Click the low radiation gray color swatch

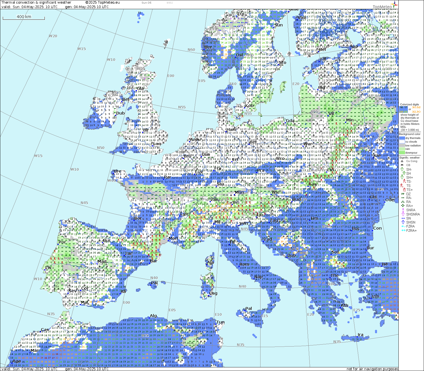click(402, 145)
